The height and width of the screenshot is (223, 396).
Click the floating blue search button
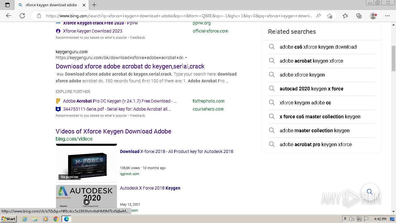369,192
